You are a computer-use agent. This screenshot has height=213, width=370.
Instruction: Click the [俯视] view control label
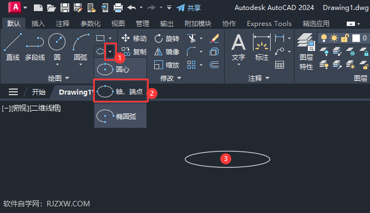point(20,108)
